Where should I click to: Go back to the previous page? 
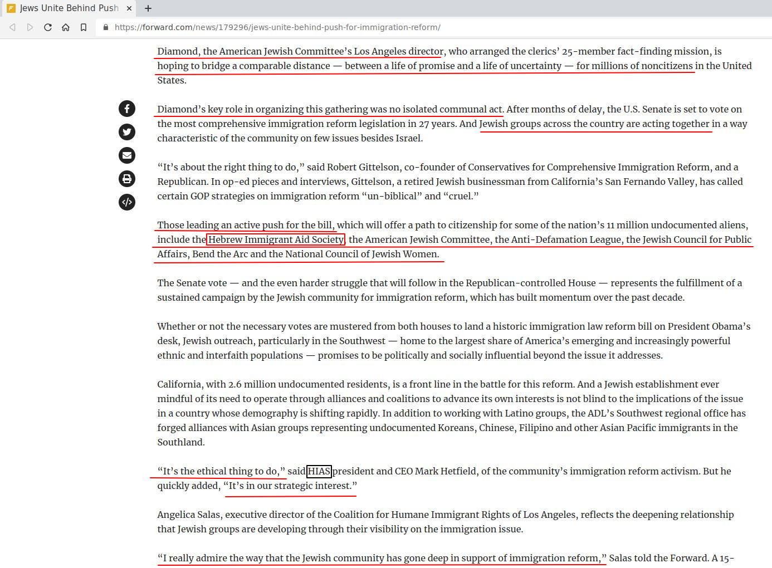click(13, 27)
